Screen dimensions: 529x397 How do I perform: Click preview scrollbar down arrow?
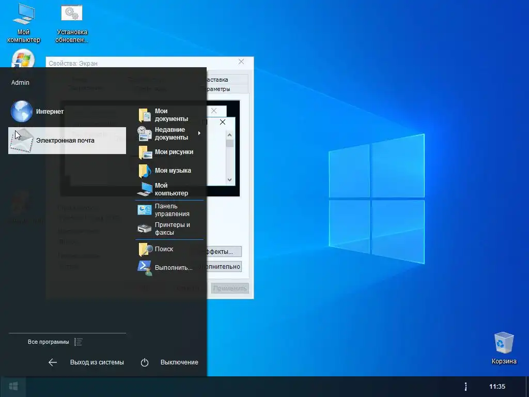pos(230,179)
